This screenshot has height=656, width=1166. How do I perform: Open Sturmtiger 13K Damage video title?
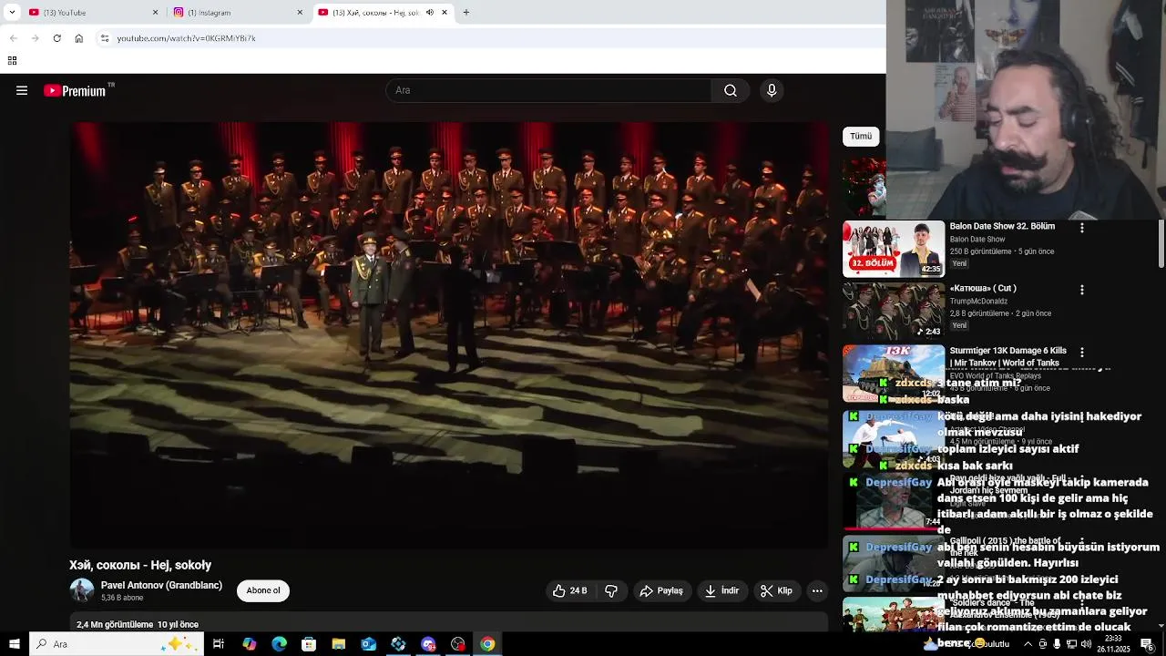pos(1008,356)
